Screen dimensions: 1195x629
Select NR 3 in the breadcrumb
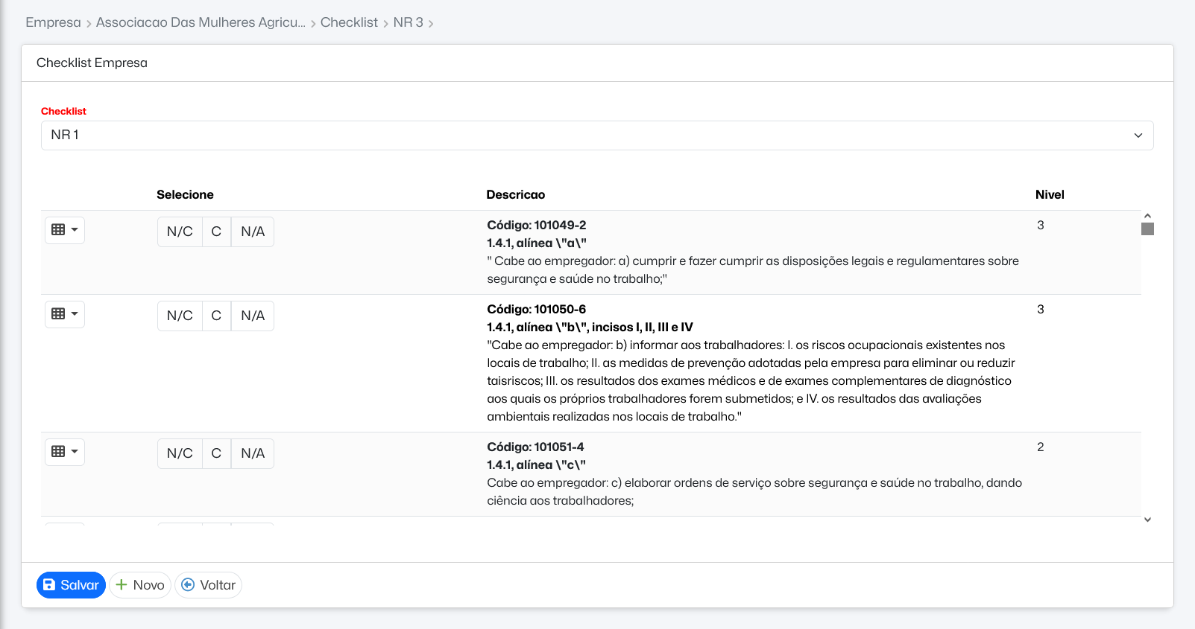click(408, 22)
